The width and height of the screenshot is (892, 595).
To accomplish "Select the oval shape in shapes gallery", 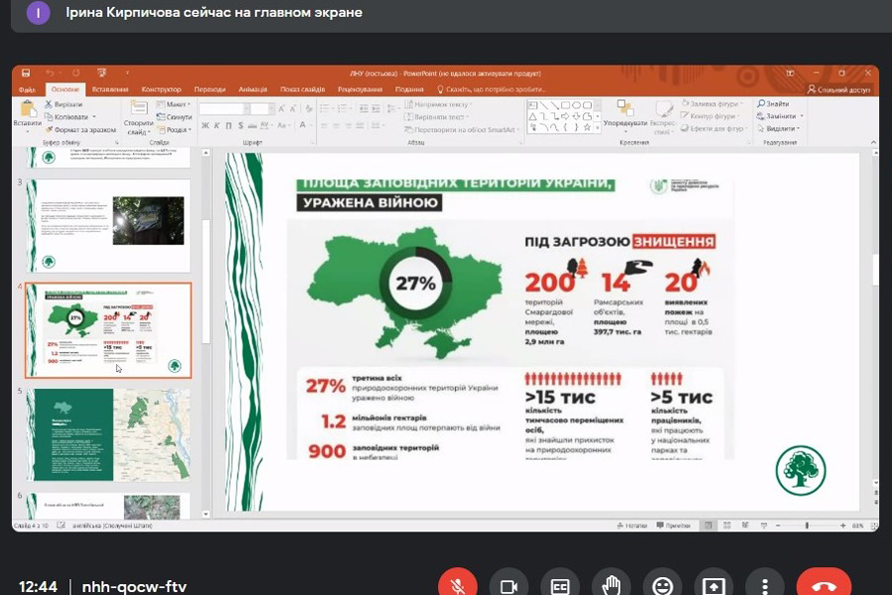I will 576,105.
